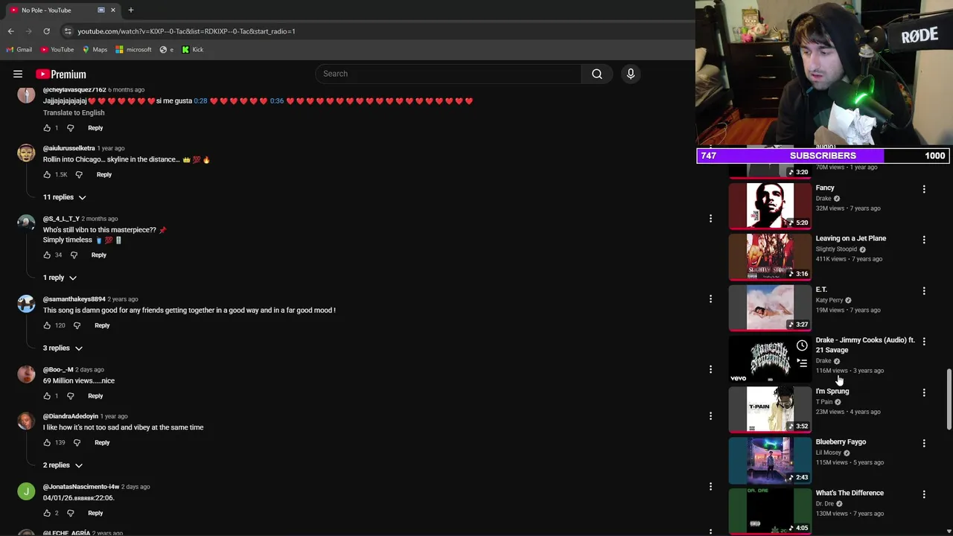
Task: Open the Maps bookmark
Action: click(95, 50)
